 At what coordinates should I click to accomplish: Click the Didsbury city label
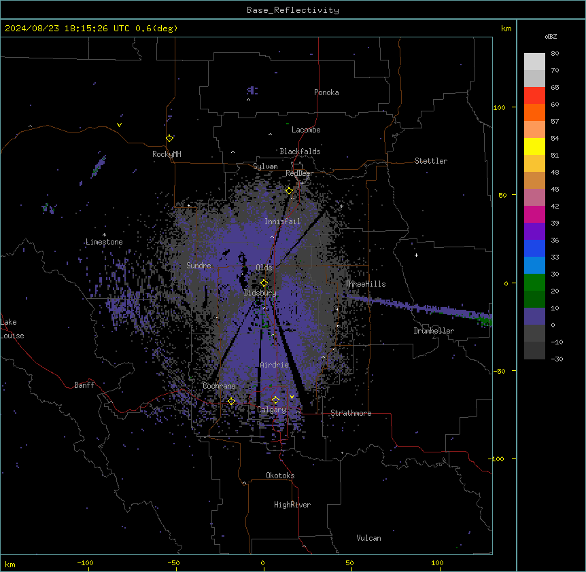pos(260,293)
